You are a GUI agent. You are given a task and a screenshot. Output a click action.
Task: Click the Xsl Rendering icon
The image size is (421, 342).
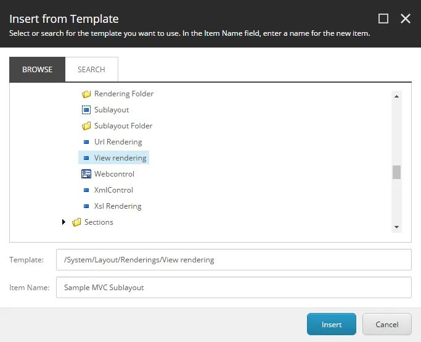[86, 206]
